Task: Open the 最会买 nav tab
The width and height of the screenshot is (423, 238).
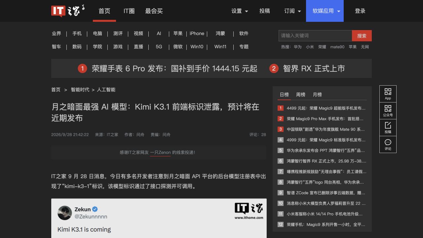Action: click(x=154, y=11)
